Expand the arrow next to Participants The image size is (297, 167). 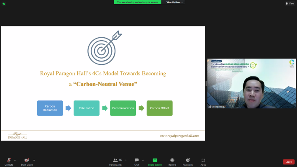(x=125, y=160)
